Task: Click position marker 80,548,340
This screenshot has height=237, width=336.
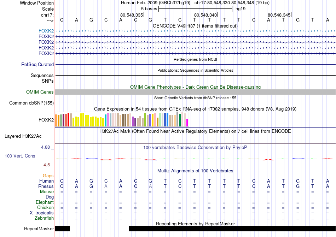Action: coord(205,15)
